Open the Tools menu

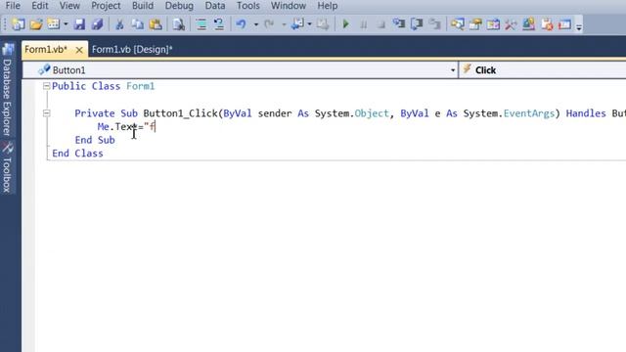click(x=247, y=6)
